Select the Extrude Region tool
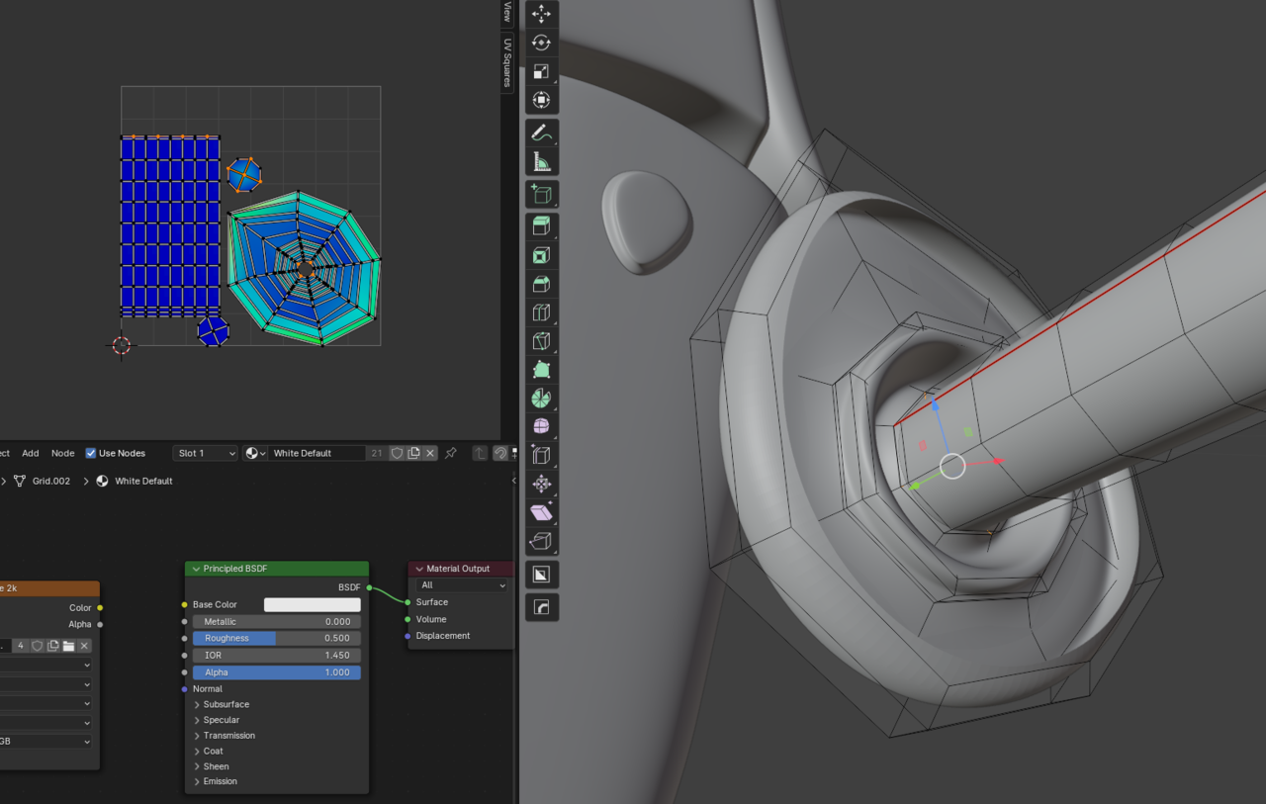 tap(541, 226)
